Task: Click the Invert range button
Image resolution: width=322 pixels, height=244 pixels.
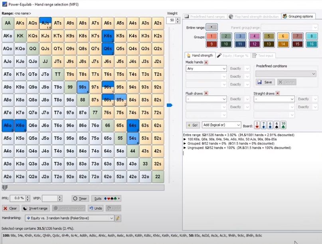Action: (x=35, y=208)
